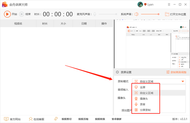Image resolution: width=190 pixels, height=123 pixels.
Task: Click the 摄像头 webcam icon in list
Action: tap(136, 98)
